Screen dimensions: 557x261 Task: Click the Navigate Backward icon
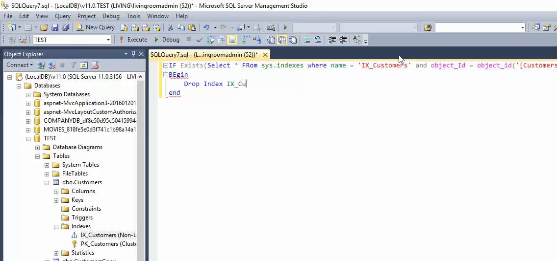(241, 27)
